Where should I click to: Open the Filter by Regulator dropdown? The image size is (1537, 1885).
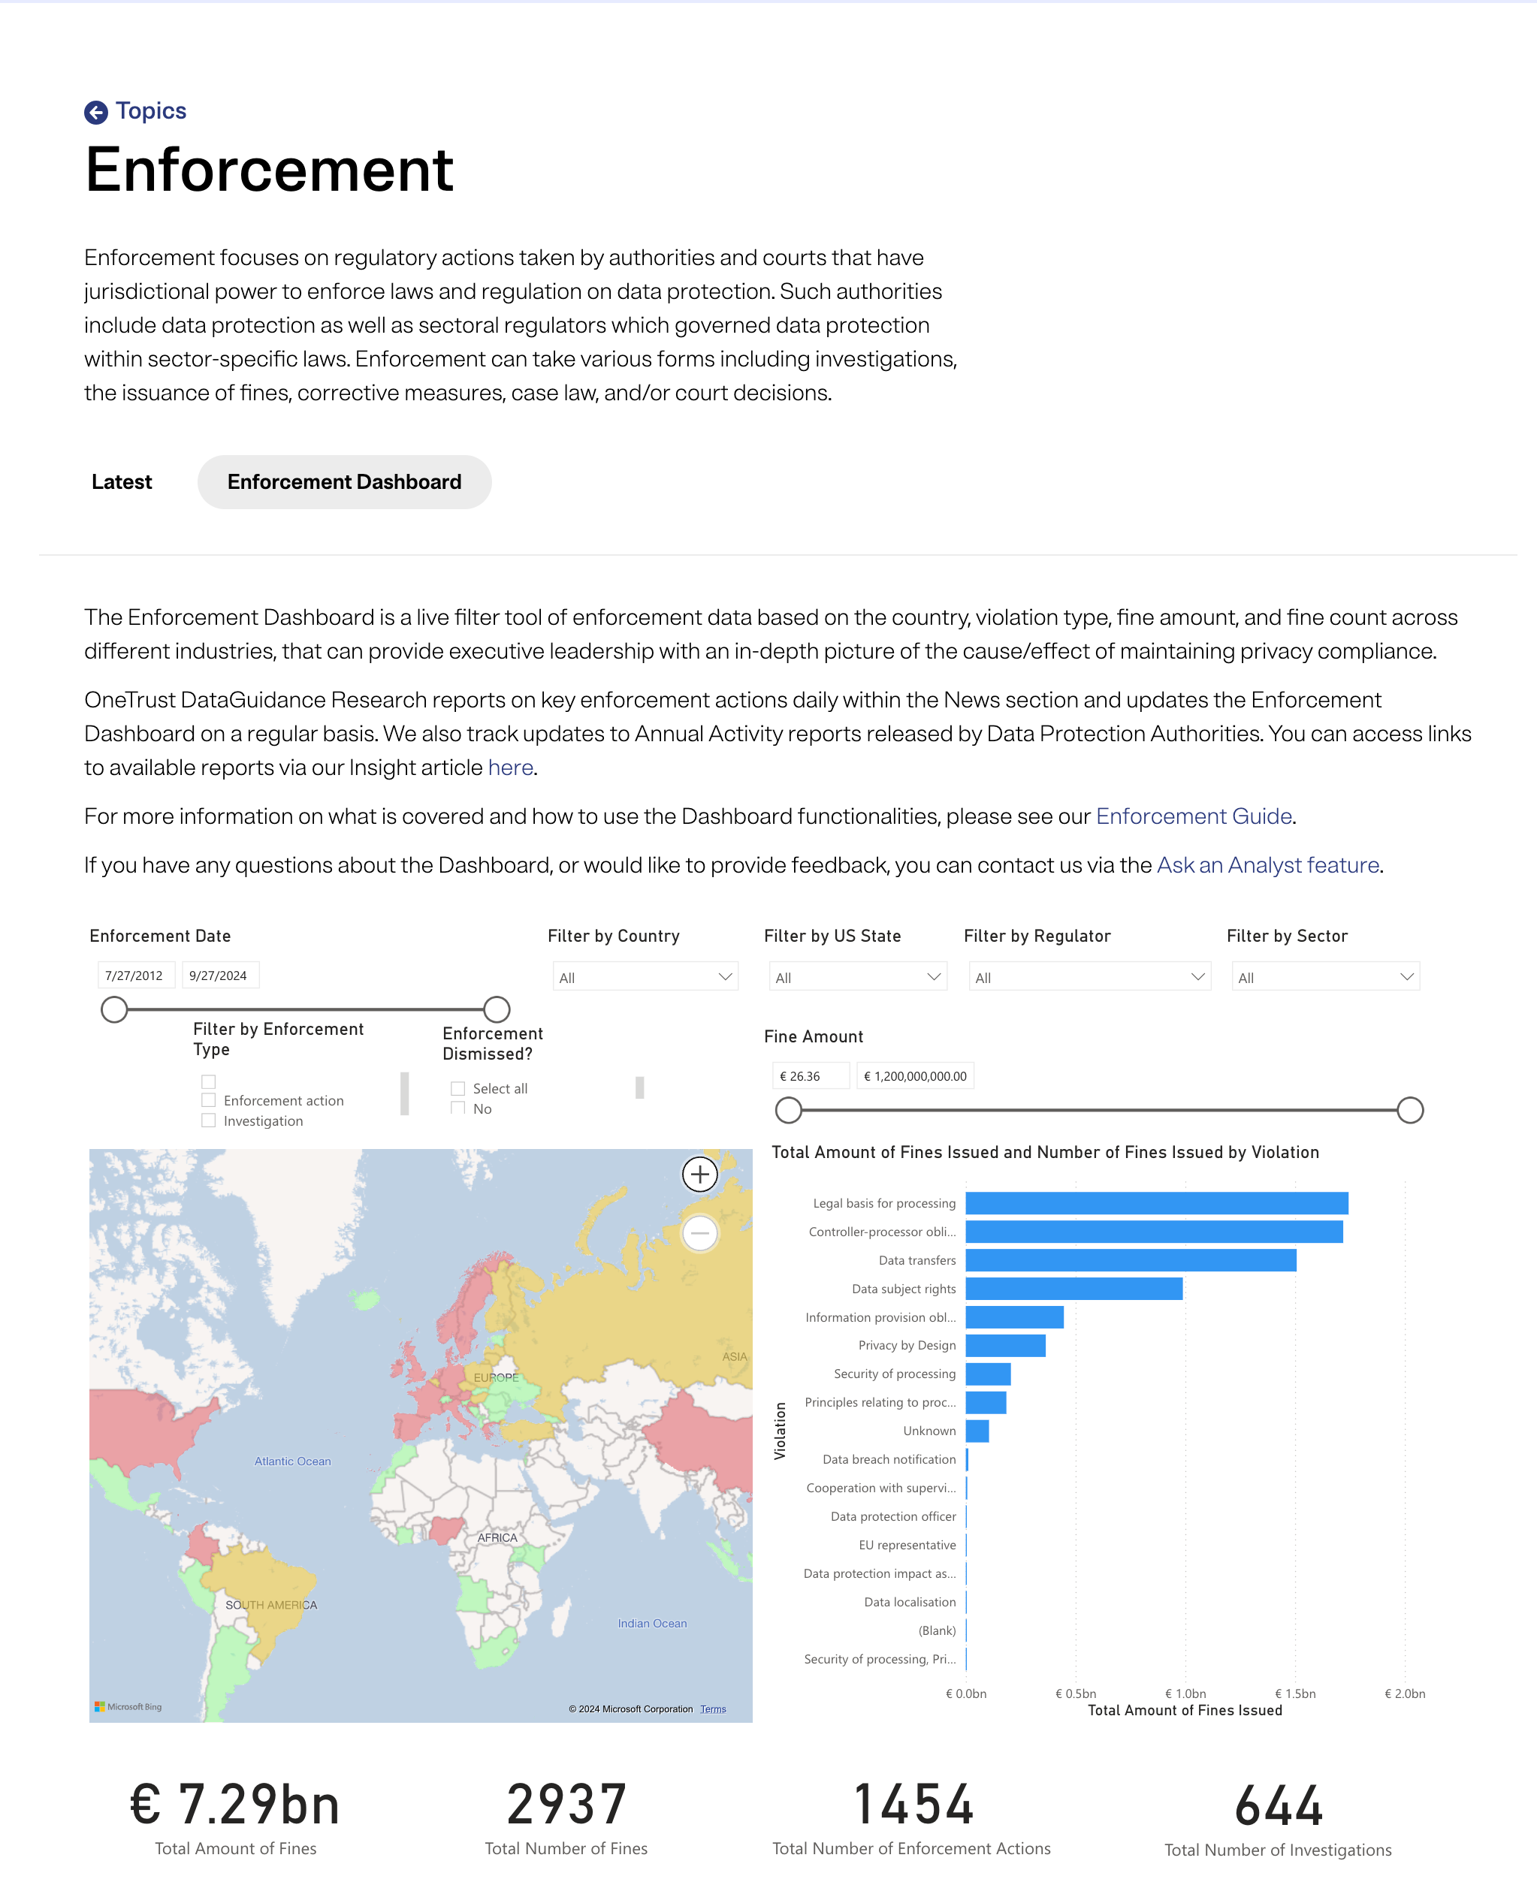(x=1088, y=977)
